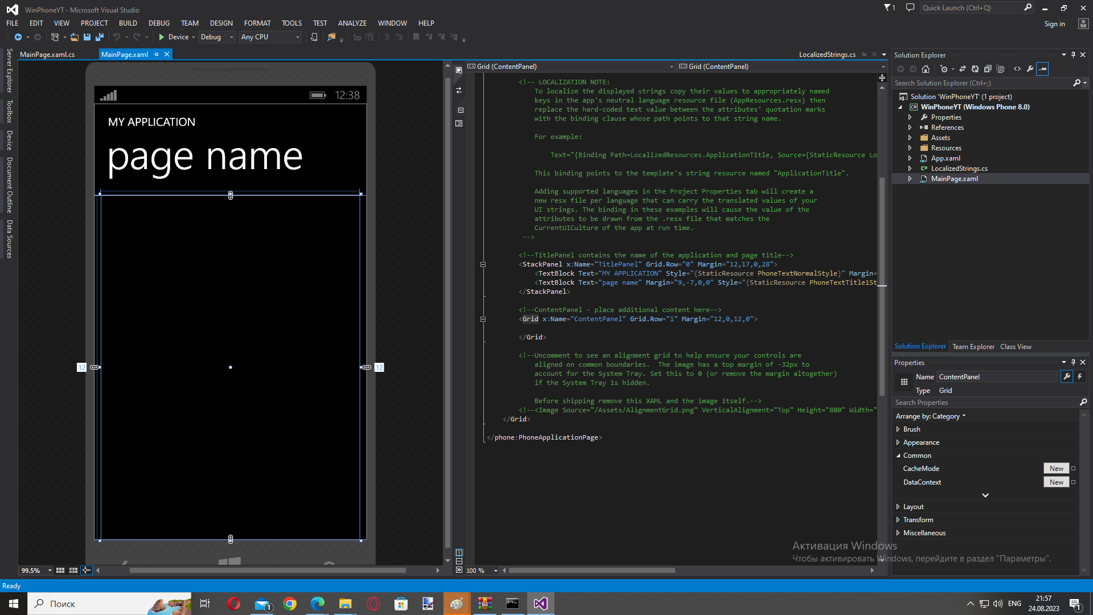The image size is (1093, 615).
Task: Click the Solution Explorer Home icon
Action: (x=926, y=69)
